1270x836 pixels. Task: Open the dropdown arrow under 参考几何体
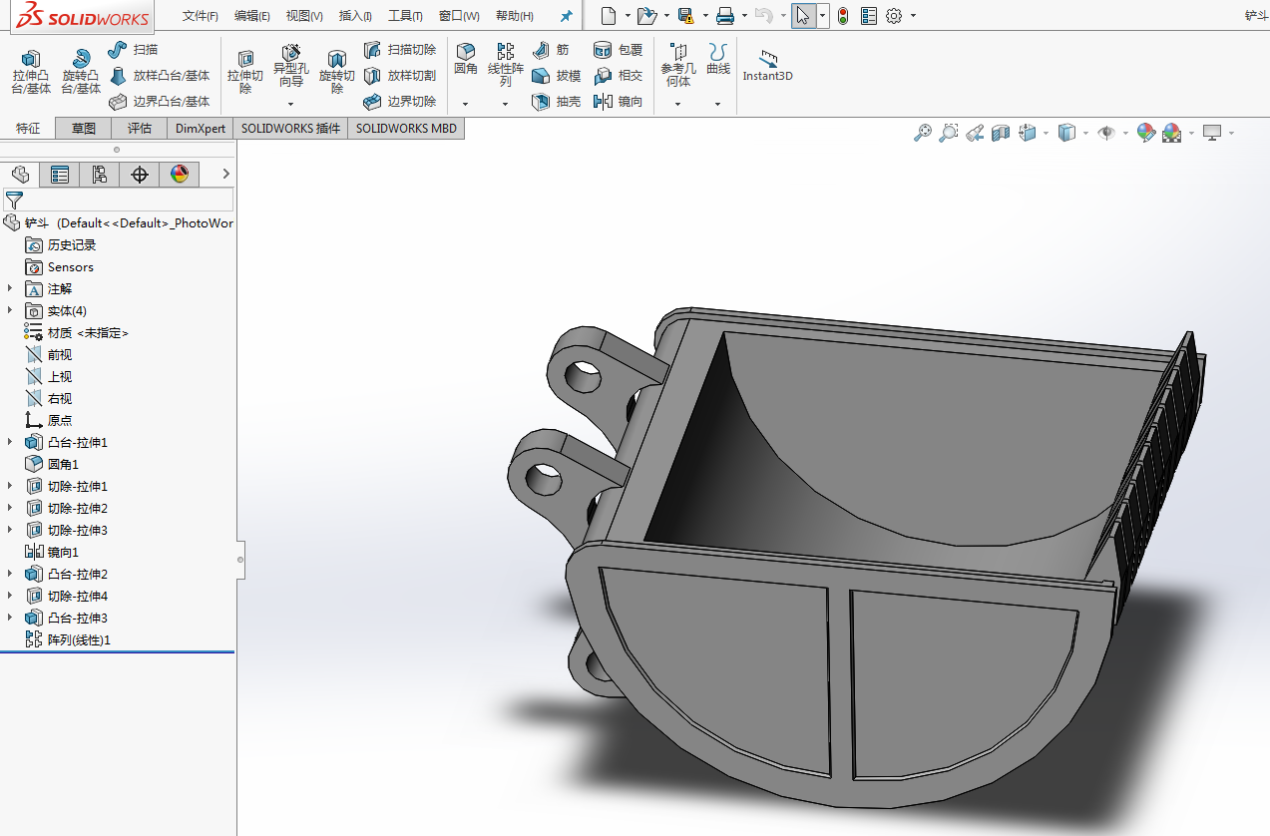[678, 104]
